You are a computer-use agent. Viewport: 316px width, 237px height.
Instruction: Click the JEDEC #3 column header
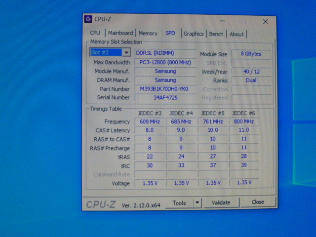point(150,113)
